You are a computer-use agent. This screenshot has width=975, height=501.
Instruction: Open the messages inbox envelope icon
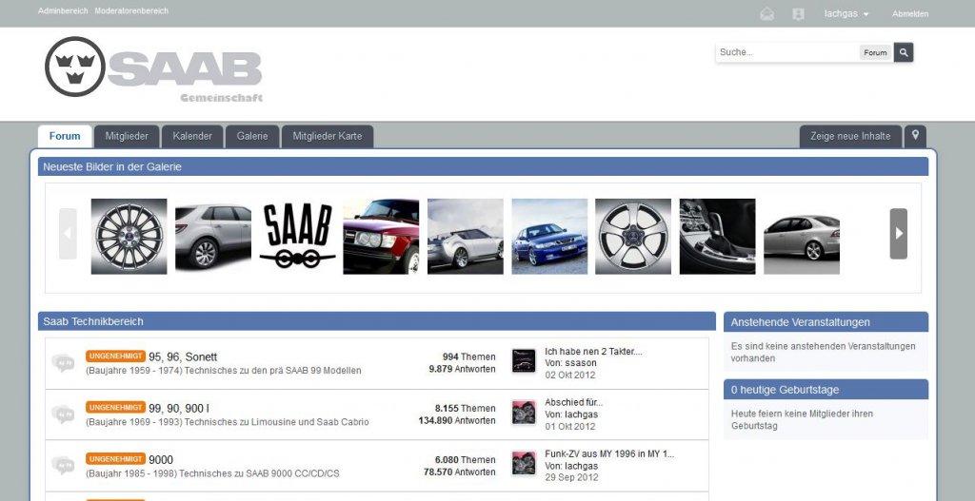(766, 14)
